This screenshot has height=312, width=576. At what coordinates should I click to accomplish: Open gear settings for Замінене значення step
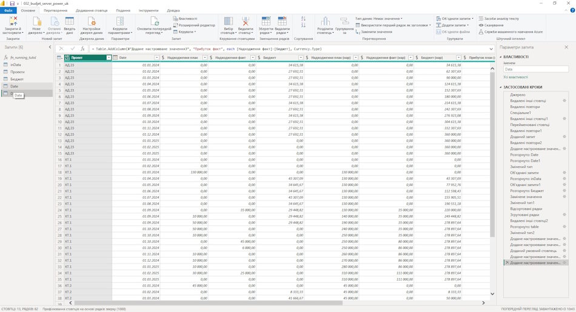point(564,197)
